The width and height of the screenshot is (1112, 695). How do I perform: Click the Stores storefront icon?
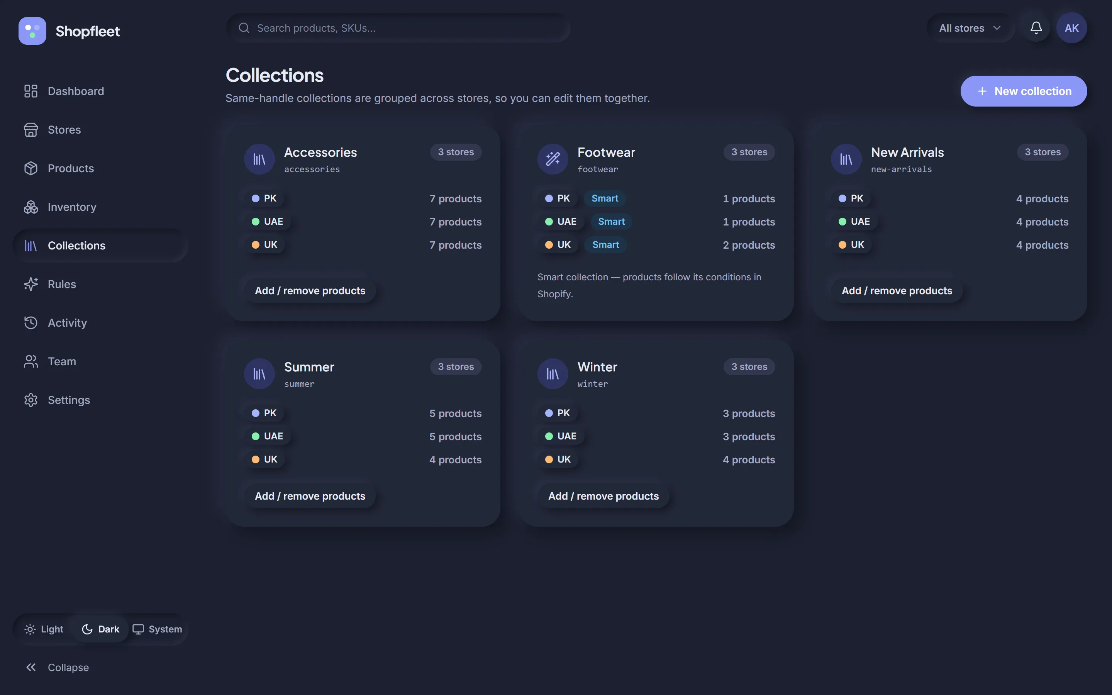tap(31, 130)
